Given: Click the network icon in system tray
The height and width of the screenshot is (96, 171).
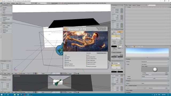Looking at the screenshot, I should click(x=154, y=95).
